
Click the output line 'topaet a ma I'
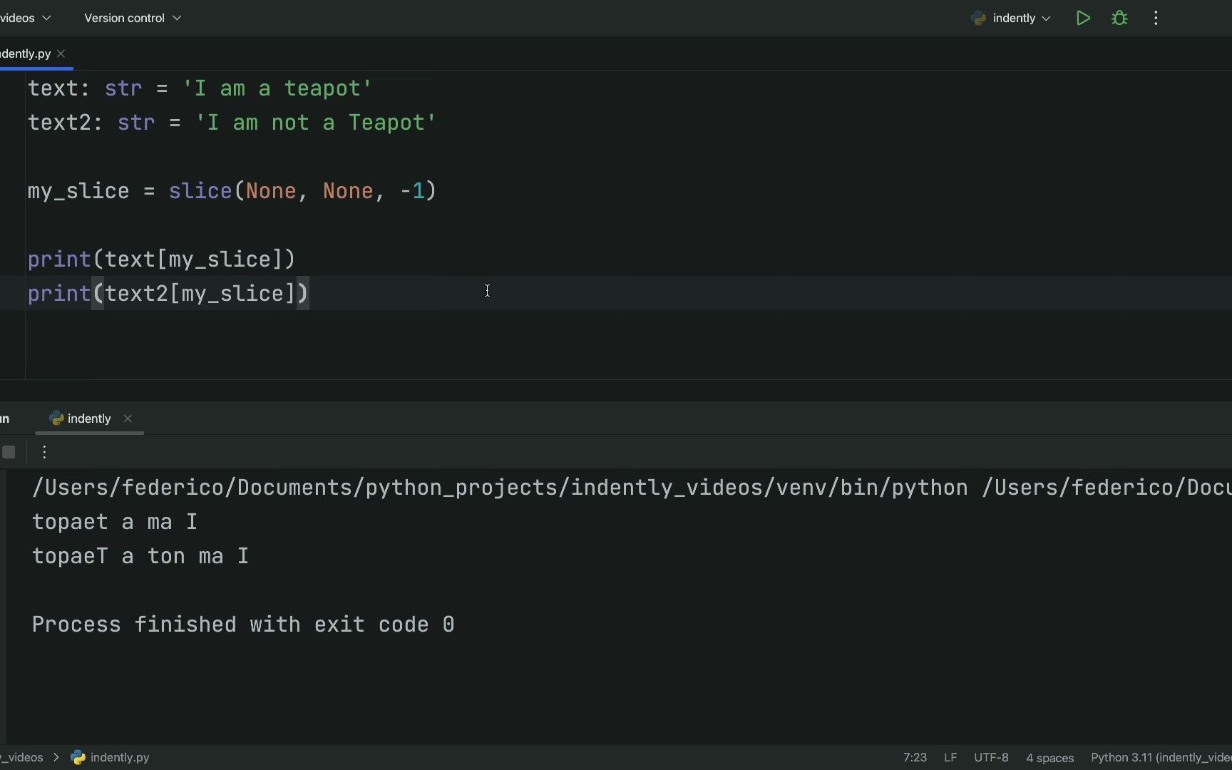(x=115, y=522)
